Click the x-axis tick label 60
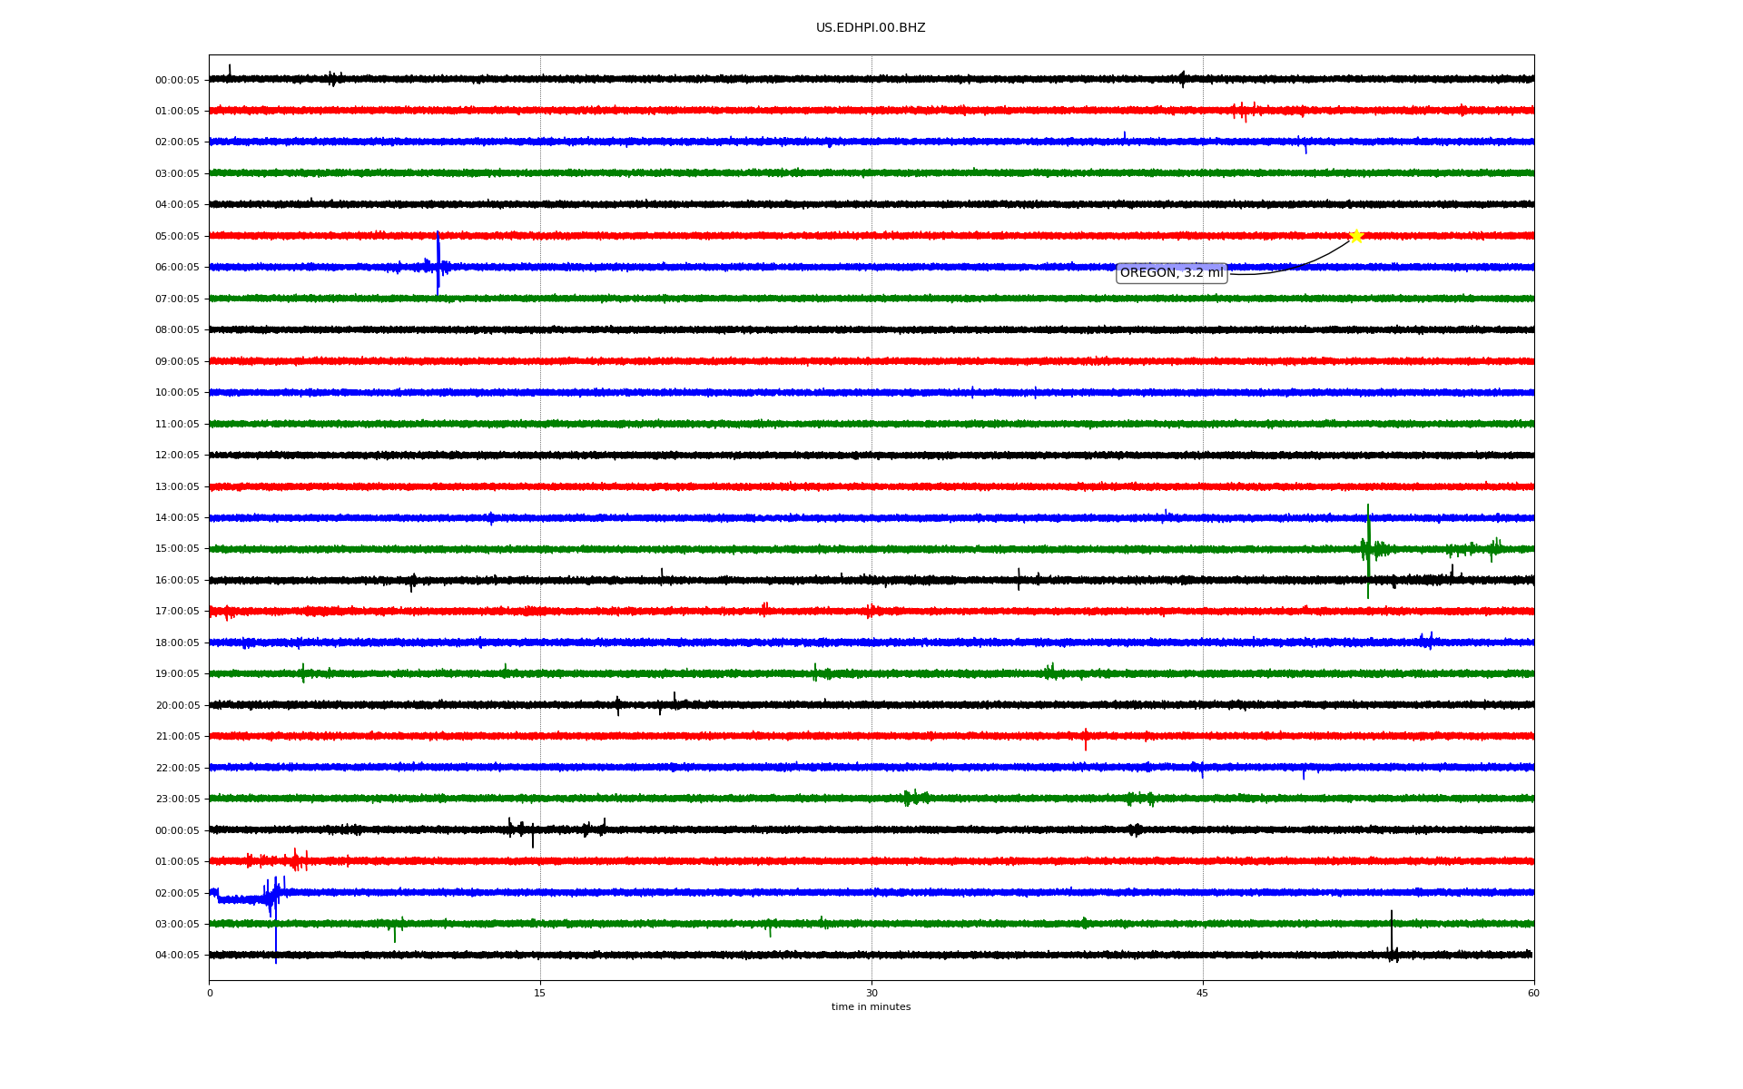Image resolution: width=1743 pixels, height=1089 pixels. tap(1533, 993)
